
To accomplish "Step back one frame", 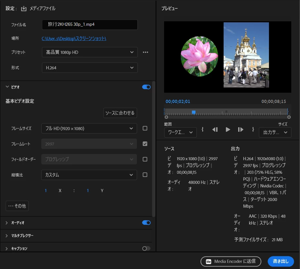I will [x=215, y=129].
